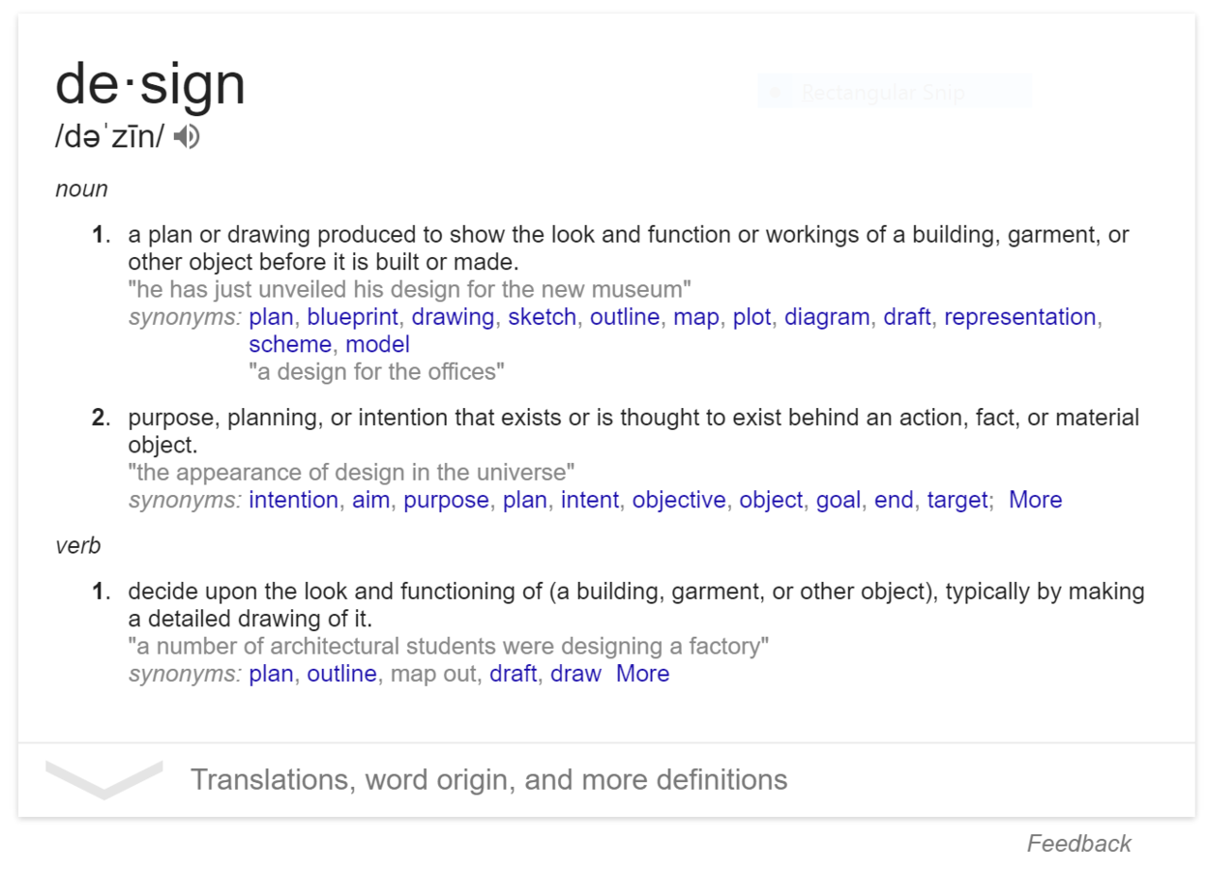Open synonym 'sketch'
This screenshot has height=870, width=1207.
click(543, 317)
